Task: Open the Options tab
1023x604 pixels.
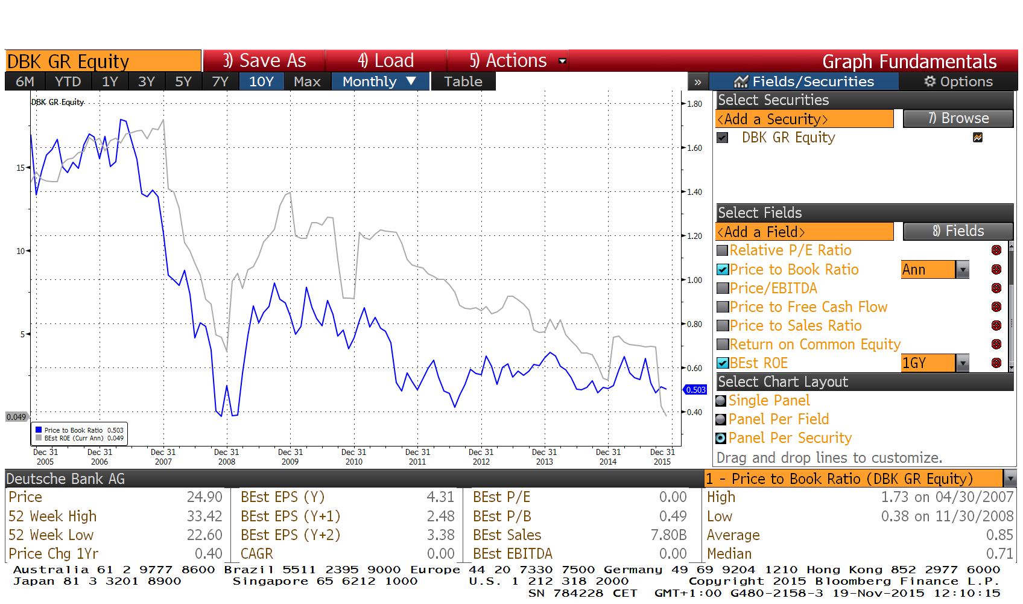Action: coord(958,81)
